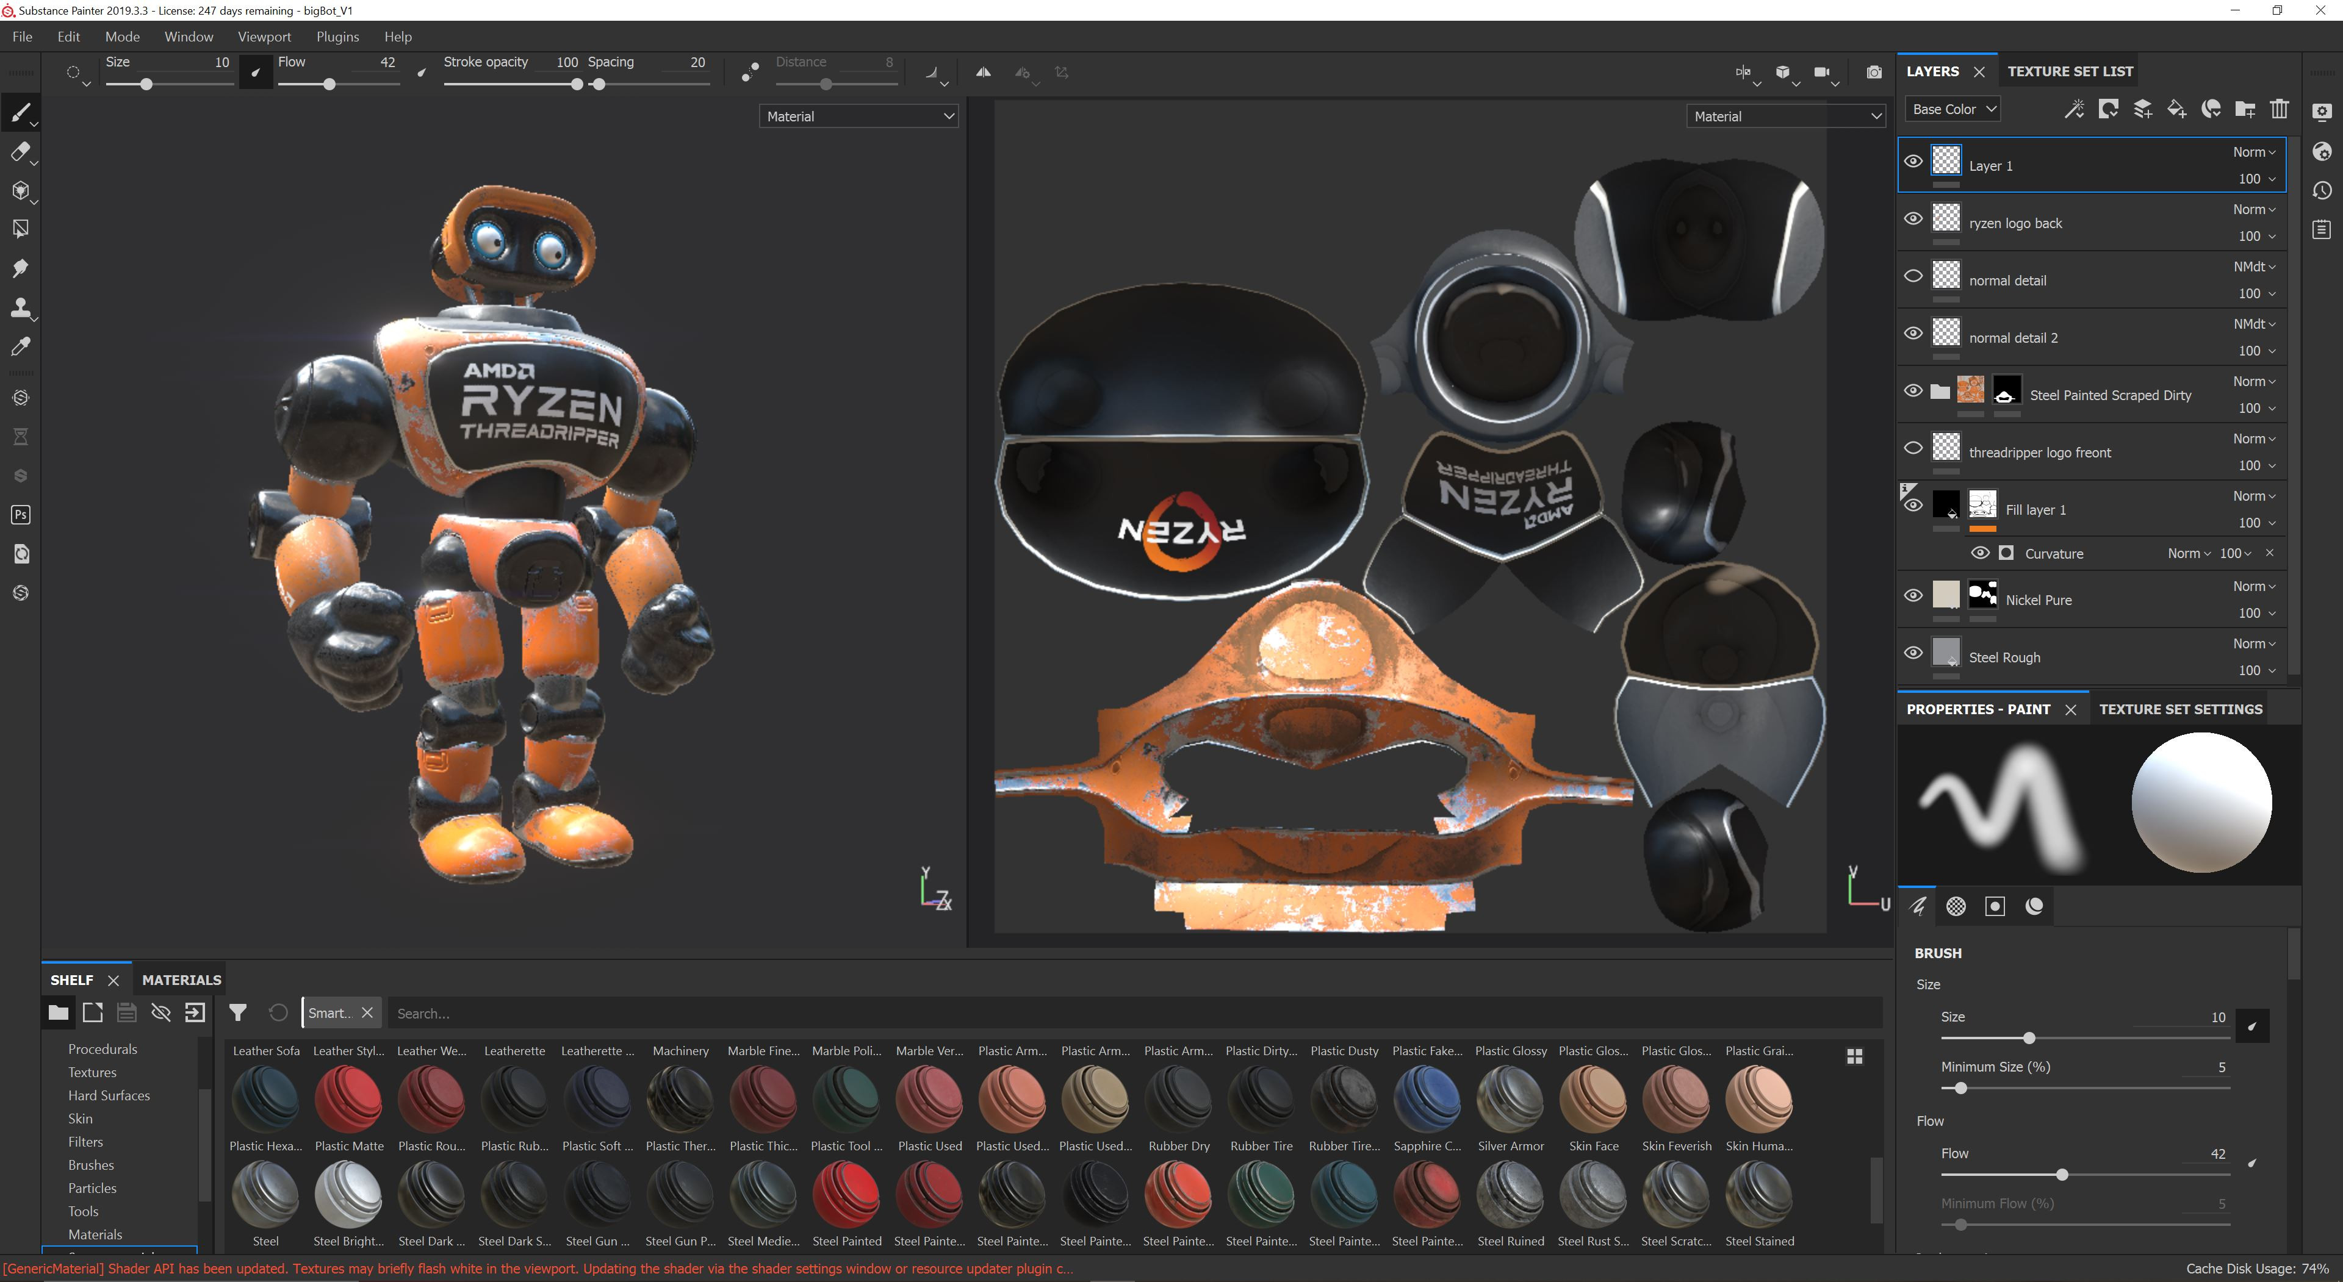This screenshot has width=2343, height=1282.
Task: Select the Clone stamp tool
Action: (x=20, y=307)
